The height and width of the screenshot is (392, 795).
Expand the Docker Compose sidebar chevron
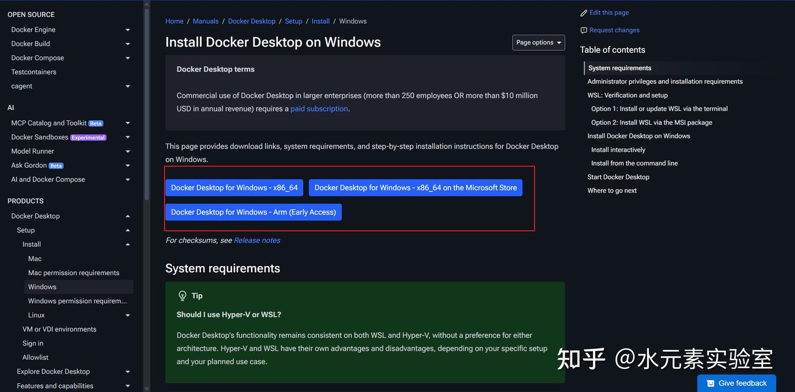[128, 58]
